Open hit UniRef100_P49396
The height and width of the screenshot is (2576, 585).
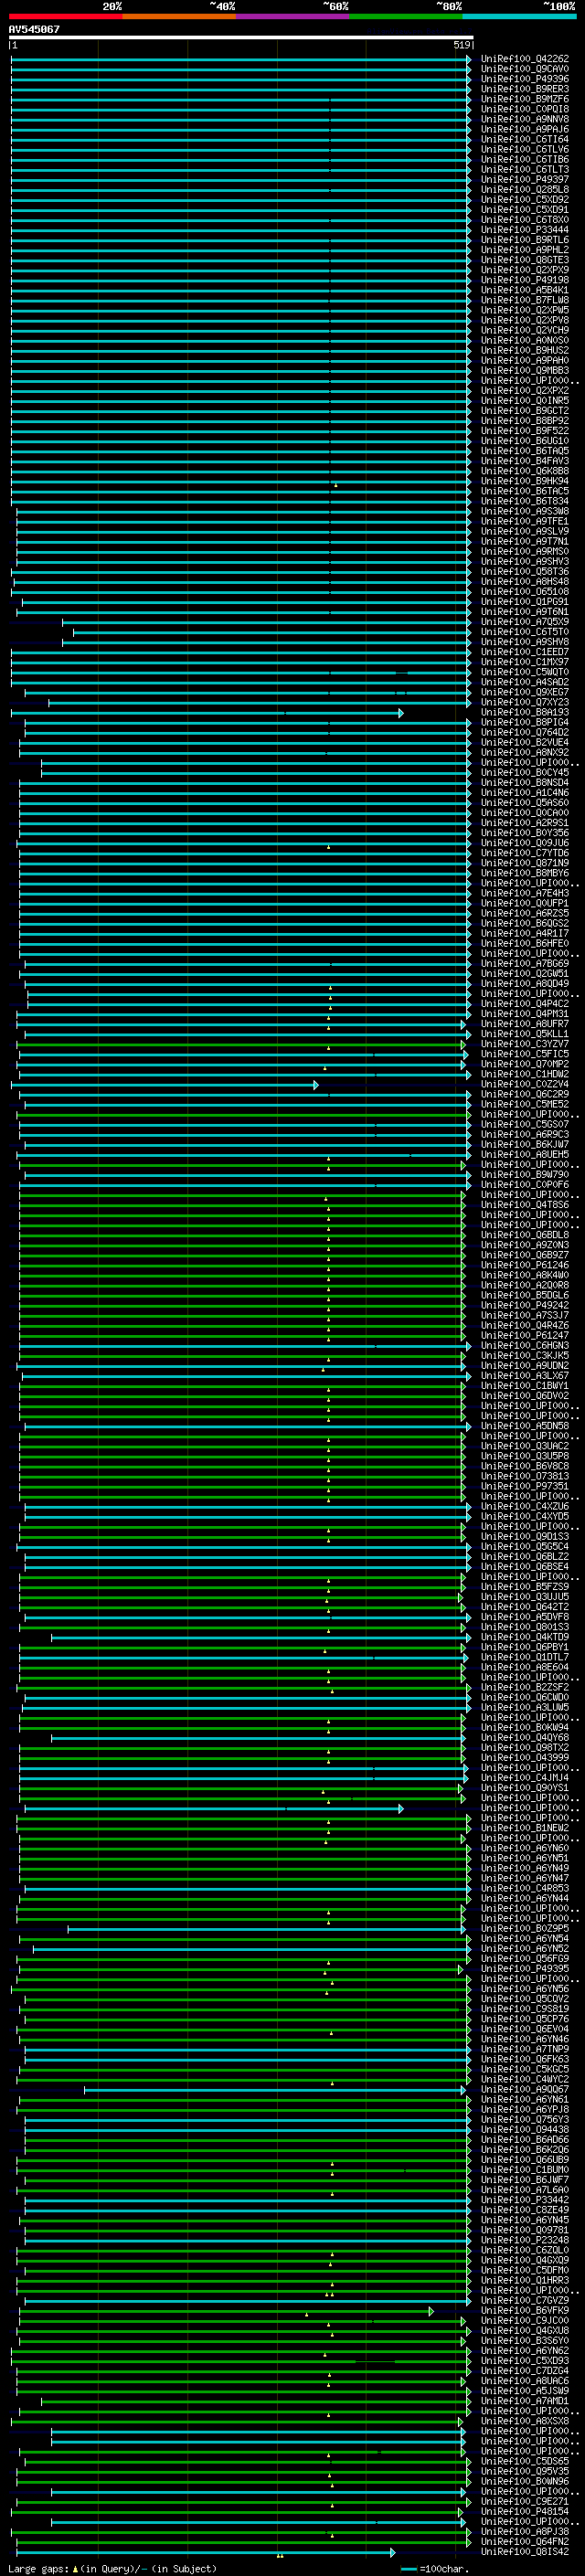click(525, 79)
